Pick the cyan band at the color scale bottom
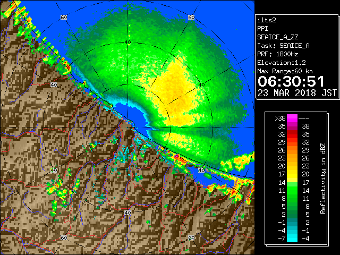The width and height of the screenshot is (340, 255). coord(292,239)
